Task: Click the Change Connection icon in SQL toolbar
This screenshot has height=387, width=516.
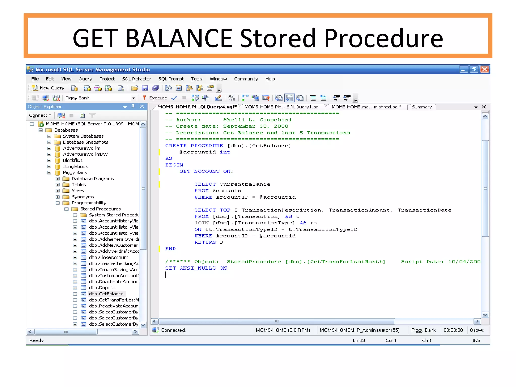Action: (56, 98)
